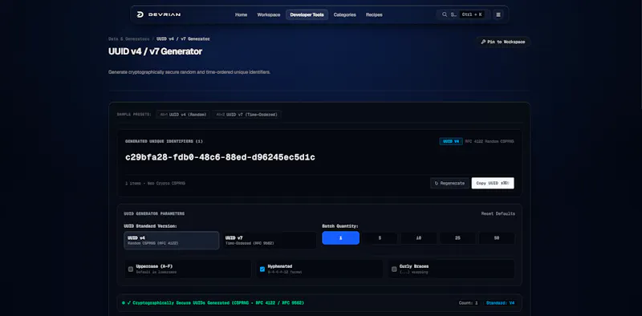The image size is (642, 316).
Task: Enable the Curly Braces checkbox
Action: click(x=394, y=269)
